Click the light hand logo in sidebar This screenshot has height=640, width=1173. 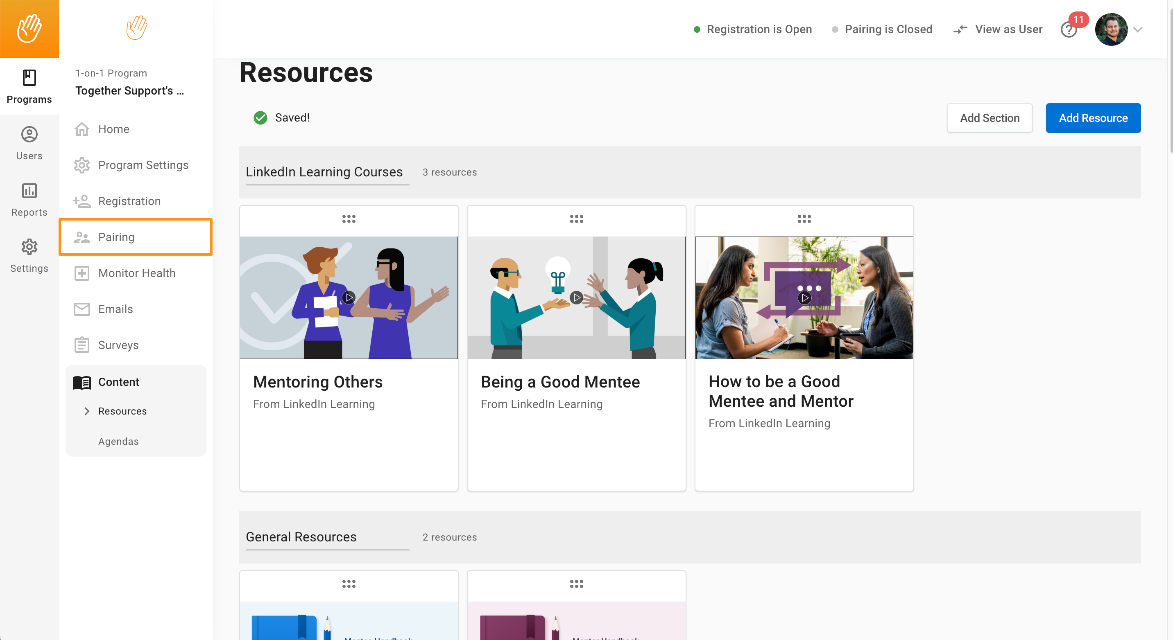coord(137,28)
